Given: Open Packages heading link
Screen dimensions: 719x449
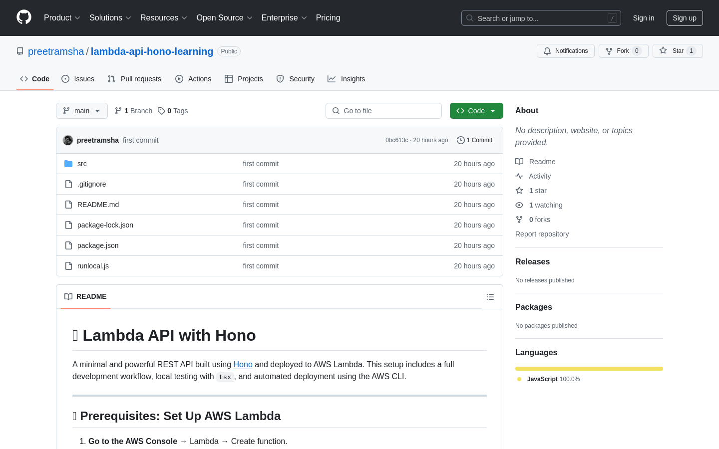Looking at the screenshot, I should [533, 307].
